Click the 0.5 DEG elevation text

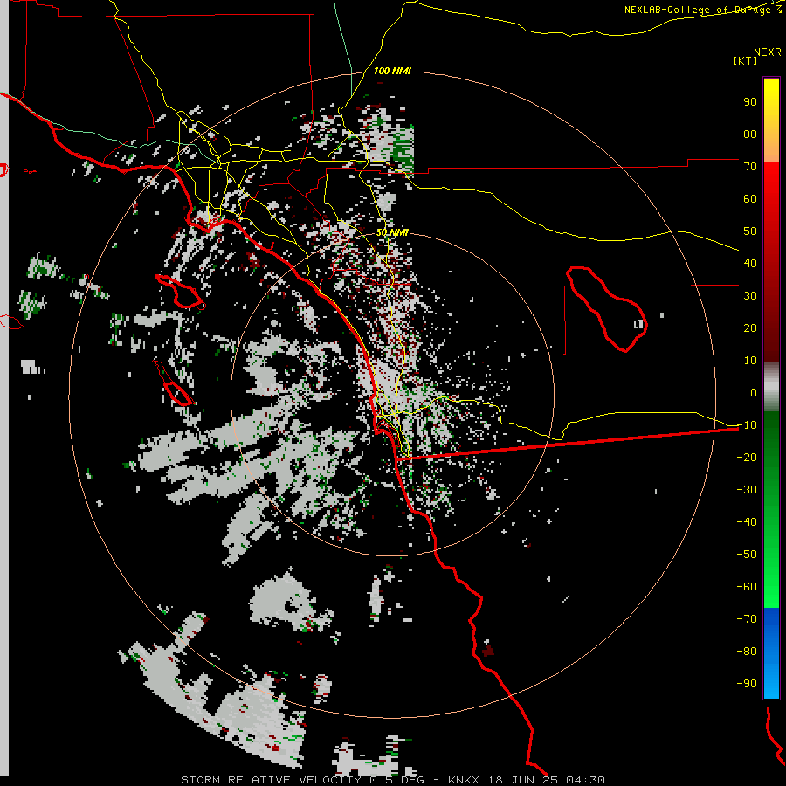click(396, 780)
